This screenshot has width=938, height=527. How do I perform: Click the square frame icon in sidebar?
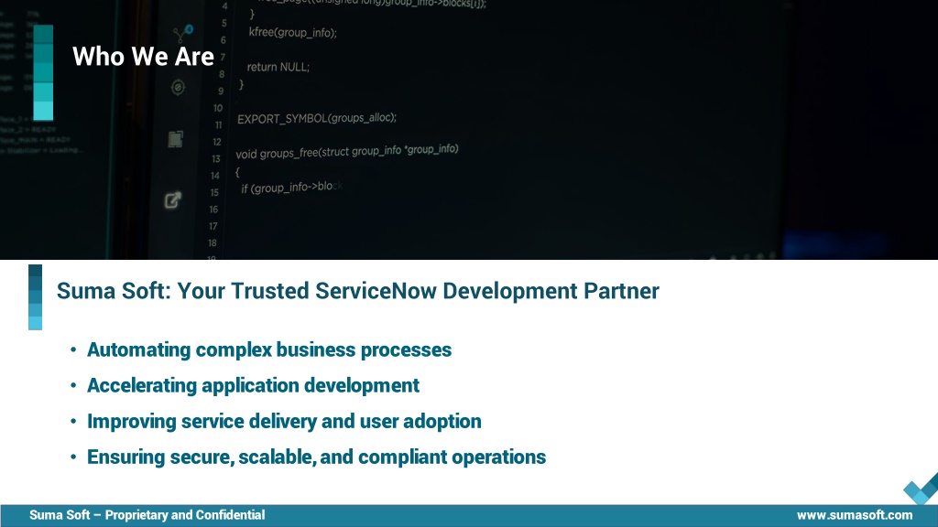(176, 139)
